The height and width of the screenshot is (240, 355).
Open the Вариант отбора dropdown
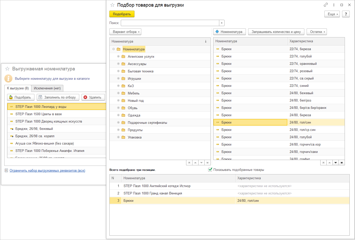coord(125,32)
